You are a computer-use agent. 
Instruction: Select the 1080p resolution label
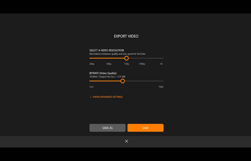(142, 64)
